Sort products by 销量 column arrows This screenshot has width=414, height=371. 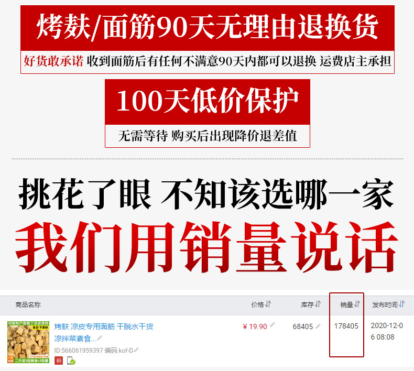[x=357, y=304]
